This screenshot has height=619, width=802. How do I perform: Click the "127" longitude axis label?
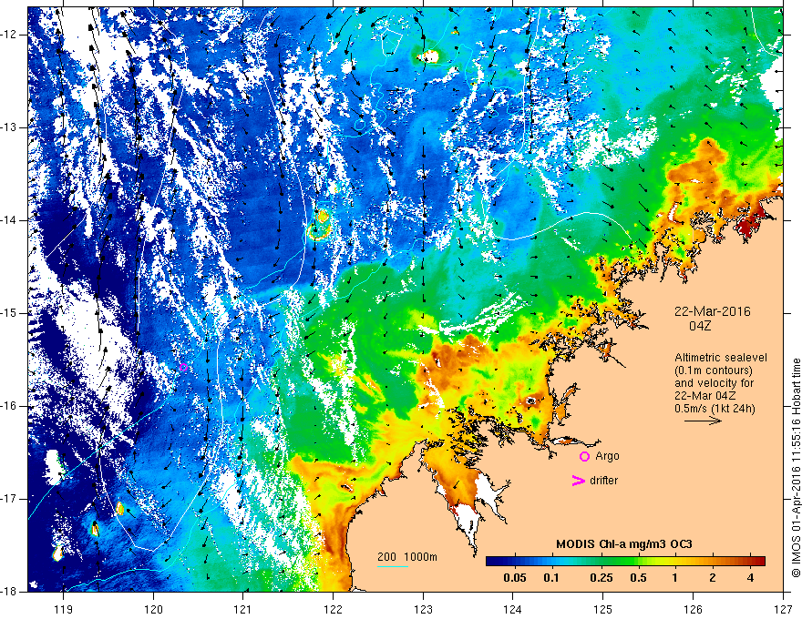point(783,609)
